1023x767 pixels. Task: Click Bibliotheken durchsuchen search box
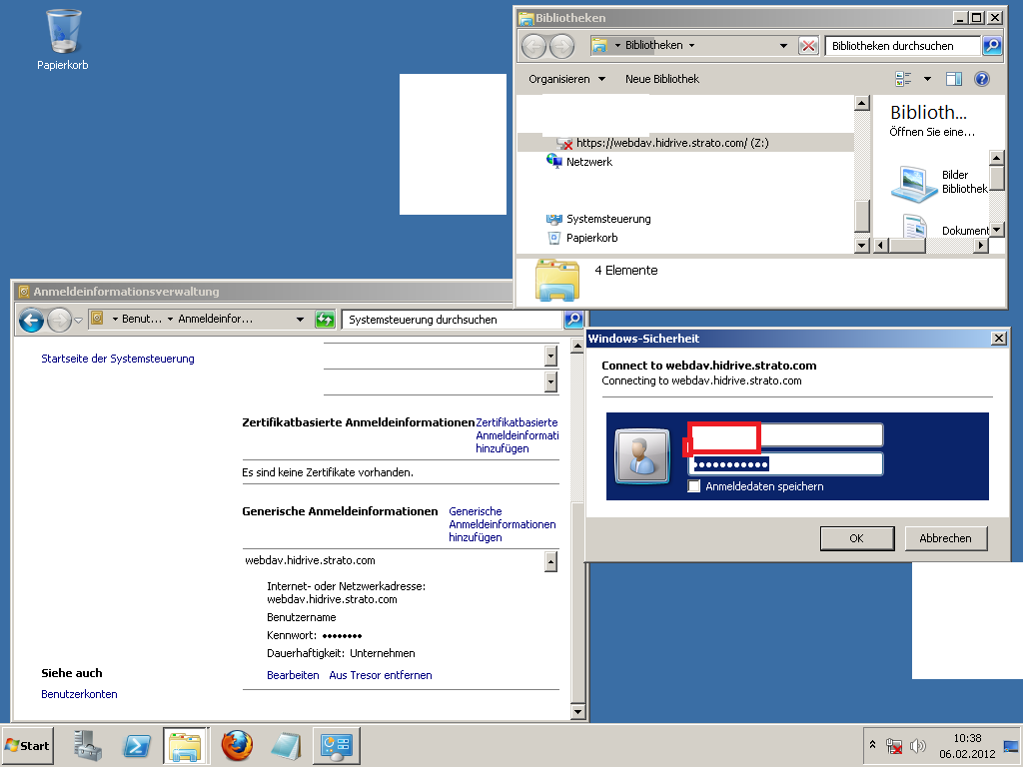(903, 46)
